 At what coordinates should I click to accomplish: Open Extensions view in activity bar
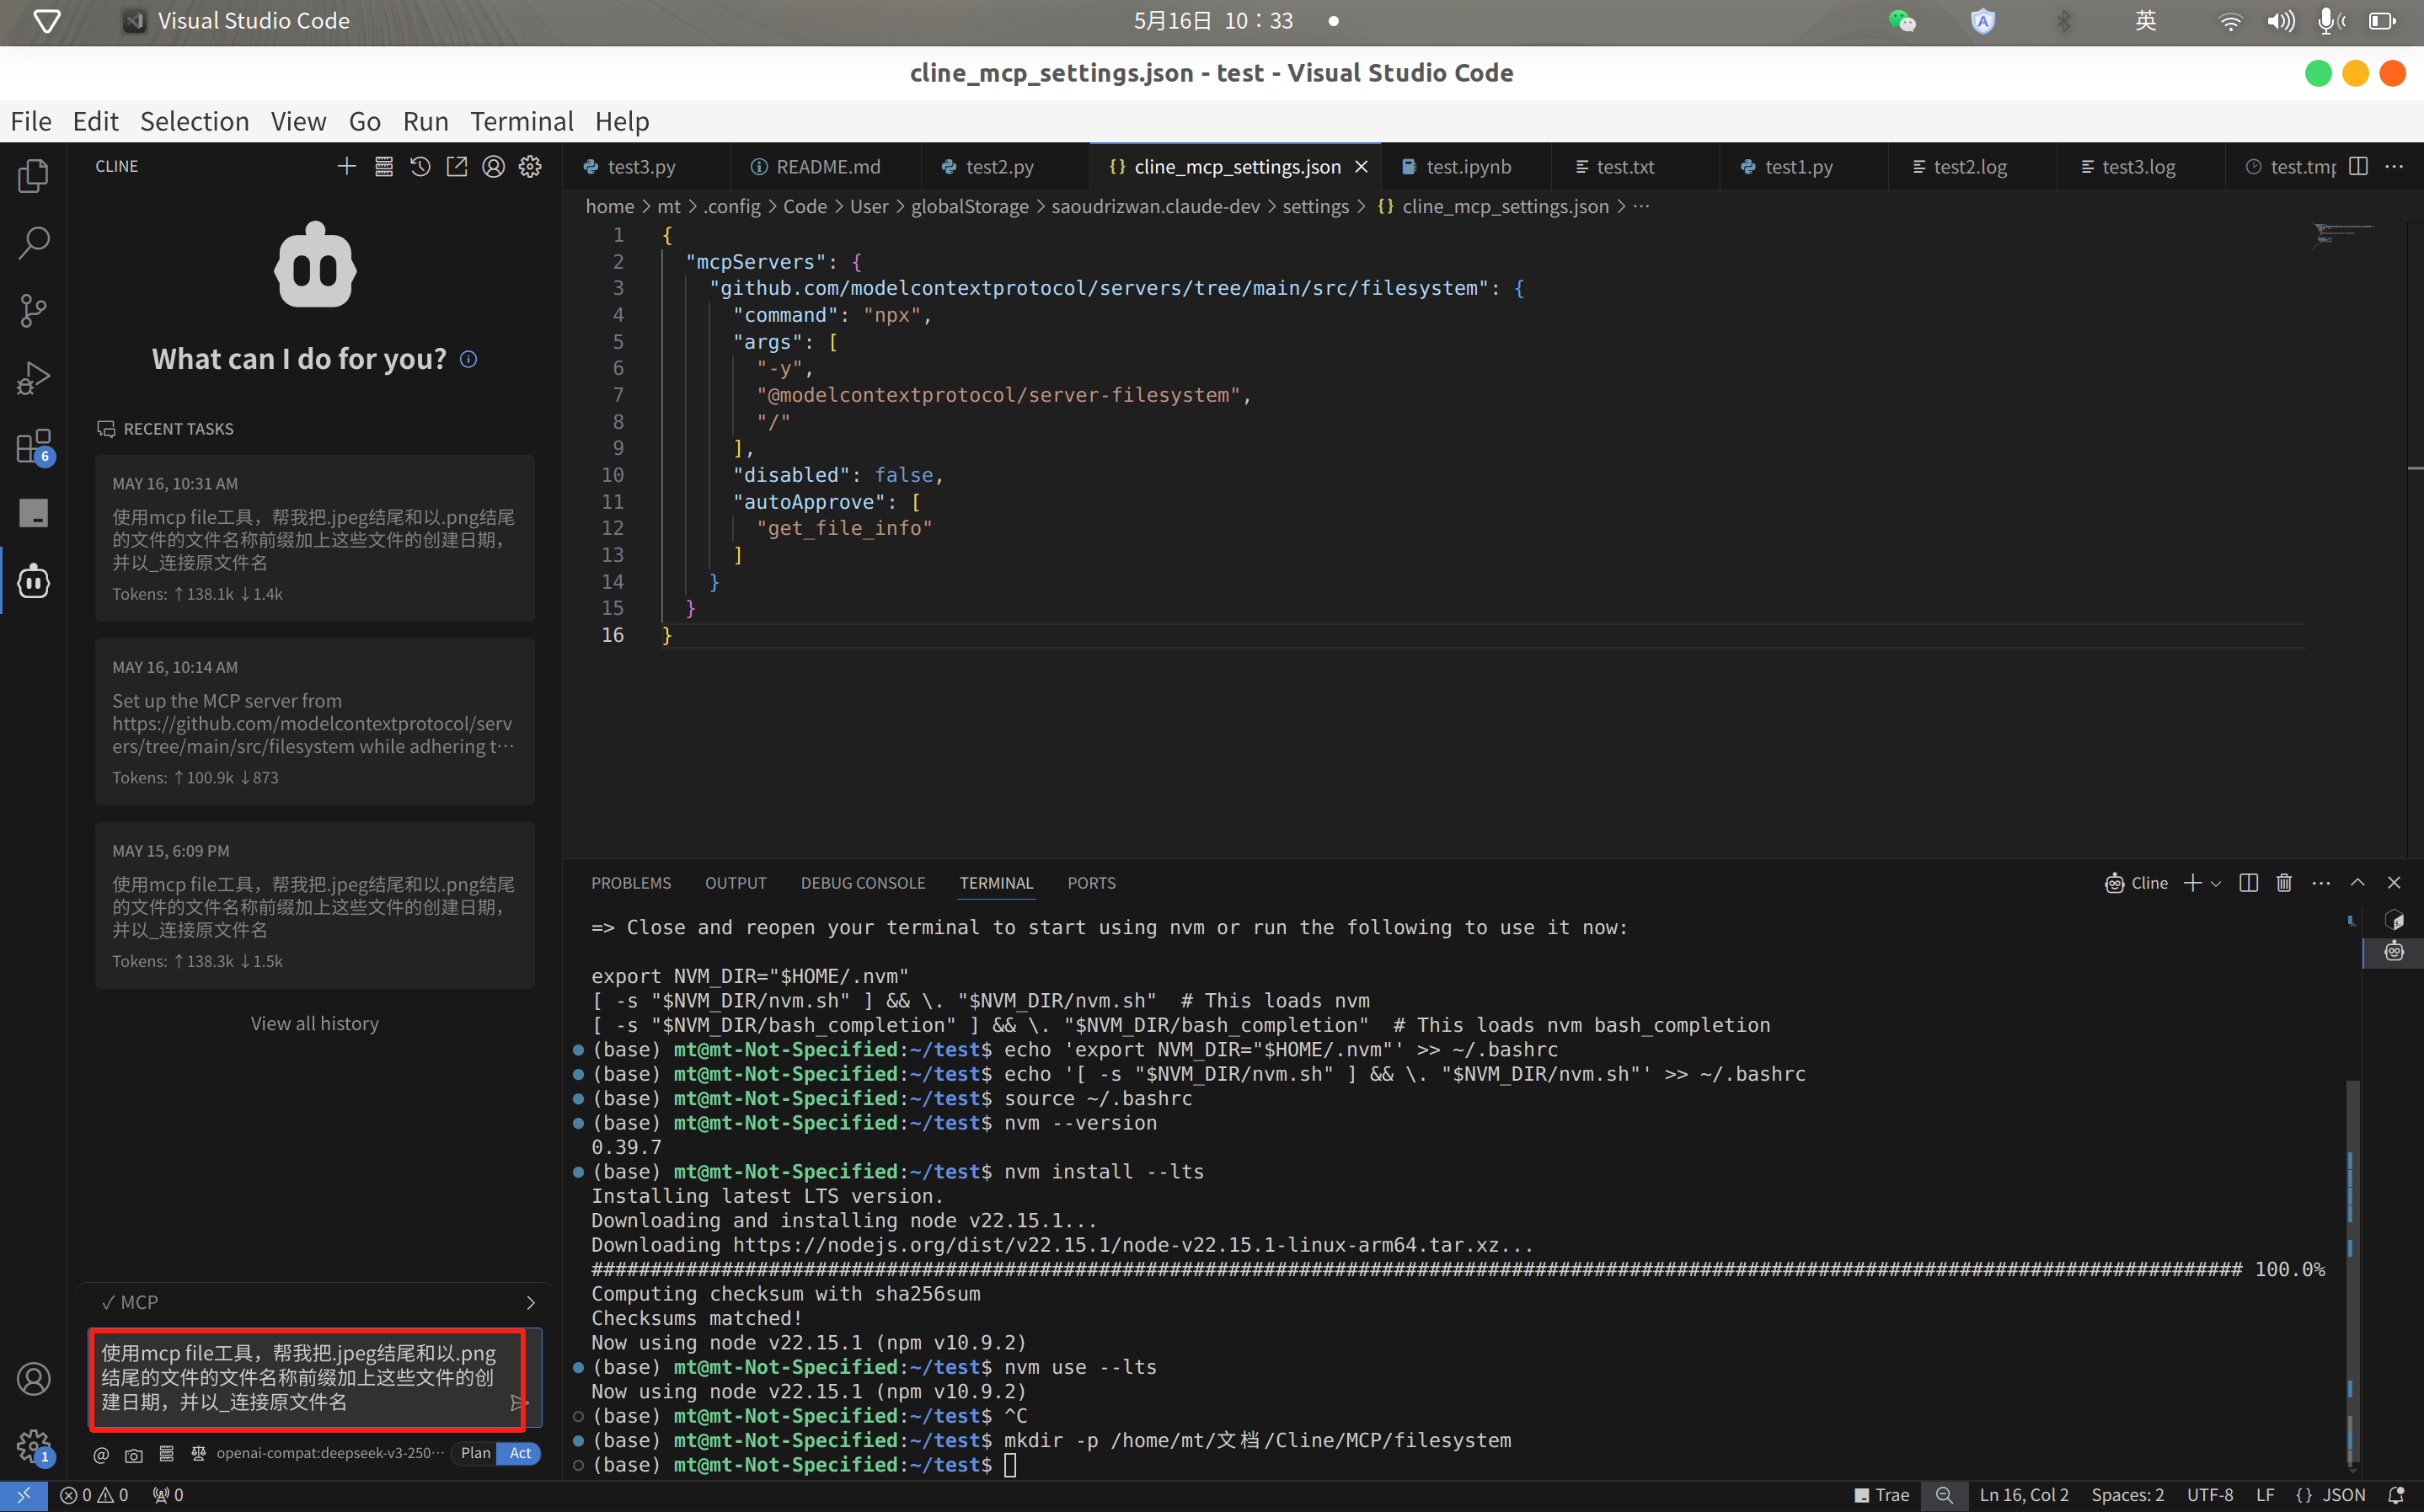(33, 446)
